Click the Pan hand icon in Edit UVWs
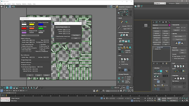Screen dimensions: 189x106 coord(121,91)
